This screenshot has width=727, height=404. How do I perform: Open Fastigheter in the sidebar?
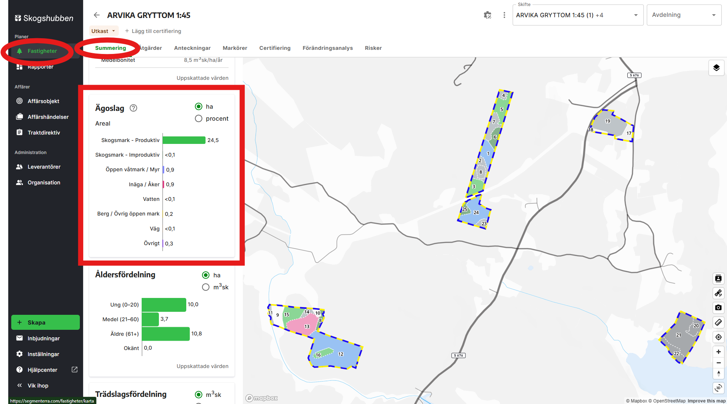42,51
